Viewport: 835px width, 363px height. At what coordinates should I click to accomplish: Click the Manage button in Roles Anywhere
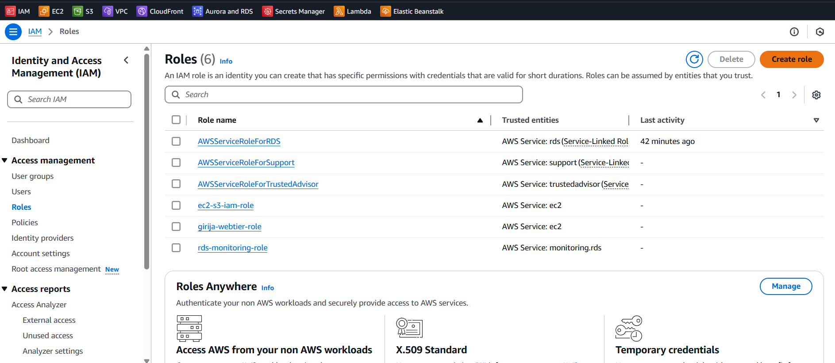[786, 286]
